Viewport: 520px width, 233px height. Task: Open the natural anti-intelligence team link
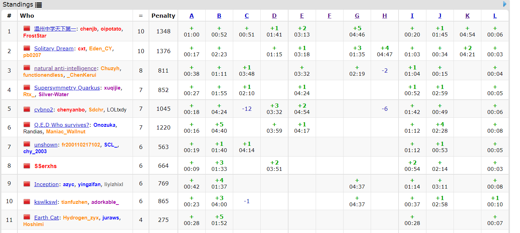pyautogui.click(x=65, y=68)
